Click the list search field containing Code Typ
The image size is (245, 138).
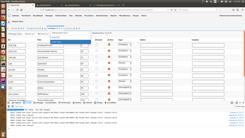click(71, 37)
